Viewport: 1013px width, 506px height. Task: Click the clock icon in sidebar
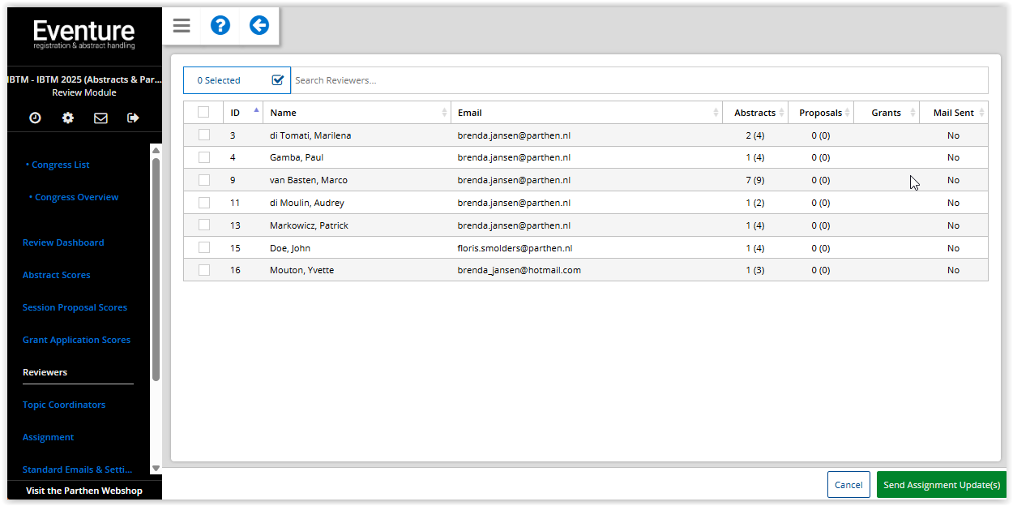click(35, 118)
